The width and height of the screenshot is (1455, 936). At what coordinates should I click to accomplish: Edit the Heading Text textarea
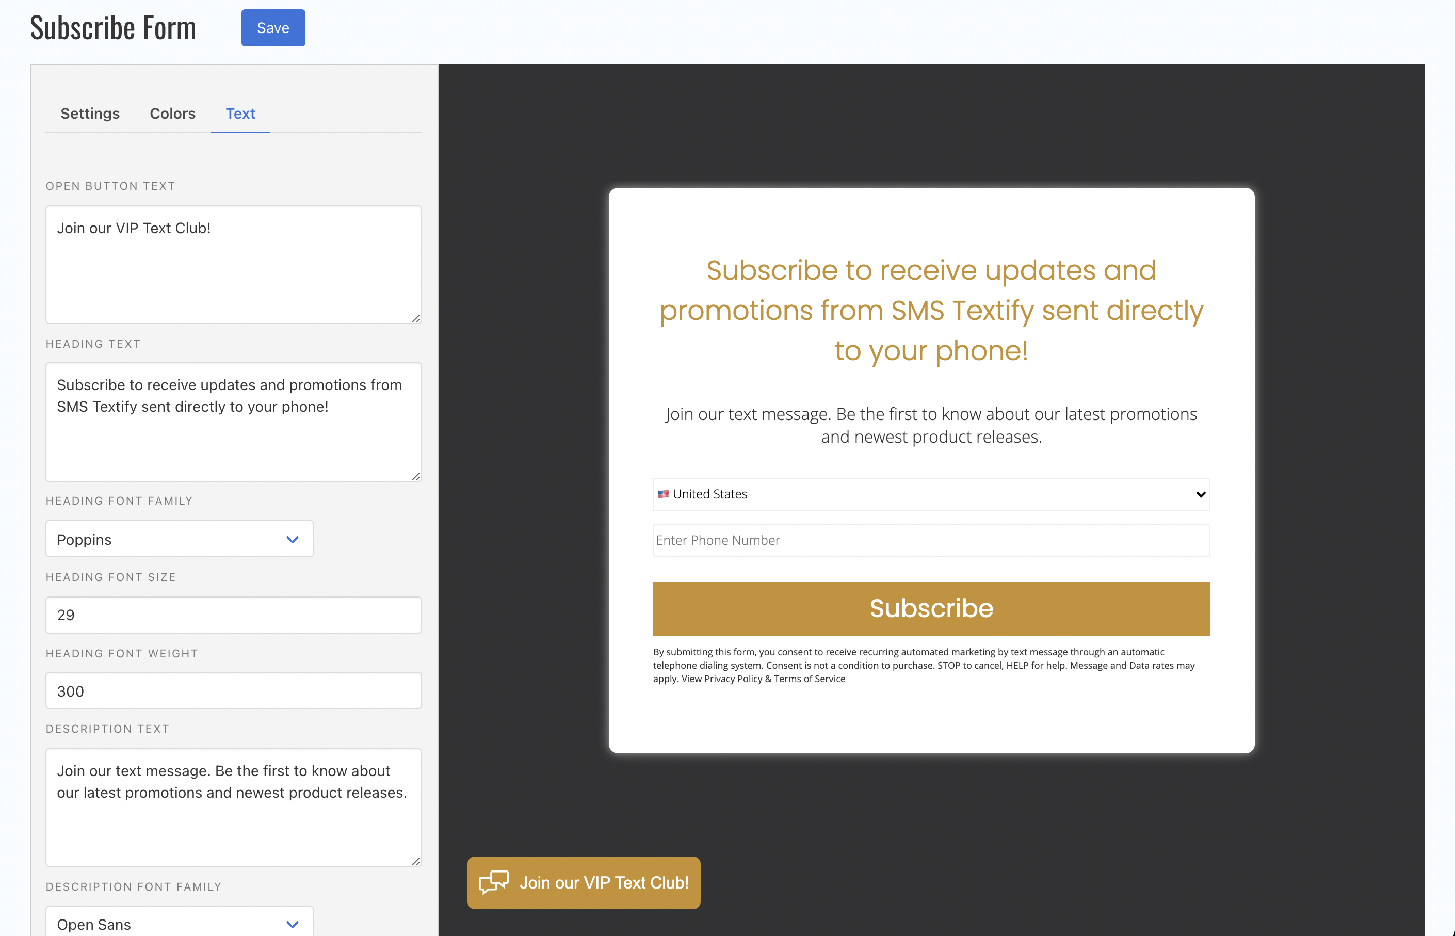coord(233,422)
